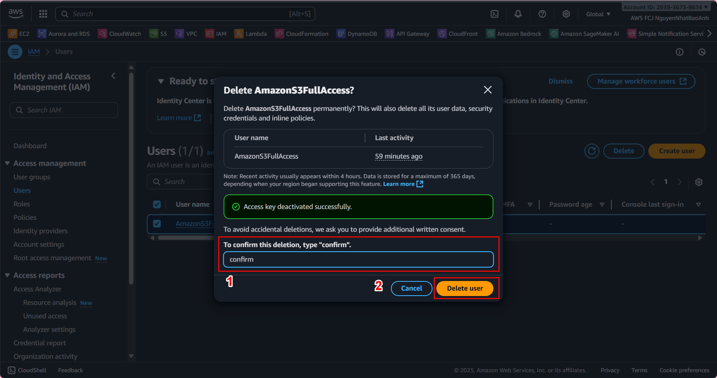717x378 pixels.
Task: Open the table preferences gear icon
Action: tap(699, 182)
